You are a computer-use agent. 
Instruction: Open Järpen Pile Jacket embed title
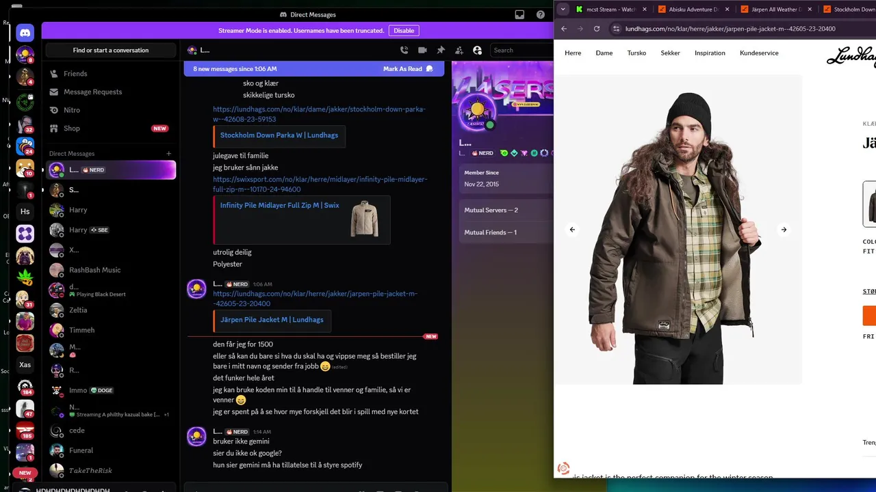[x=272, y=319]
